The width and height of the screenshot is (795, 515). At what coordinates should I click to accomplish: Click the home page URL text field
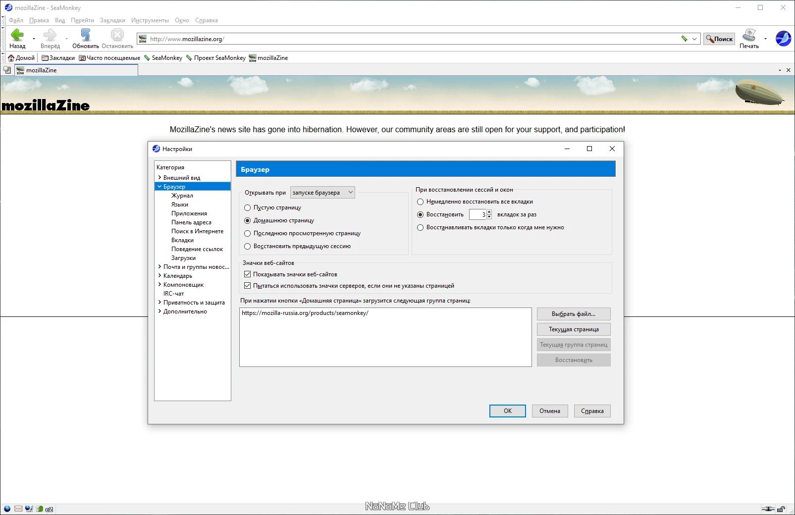385,337
